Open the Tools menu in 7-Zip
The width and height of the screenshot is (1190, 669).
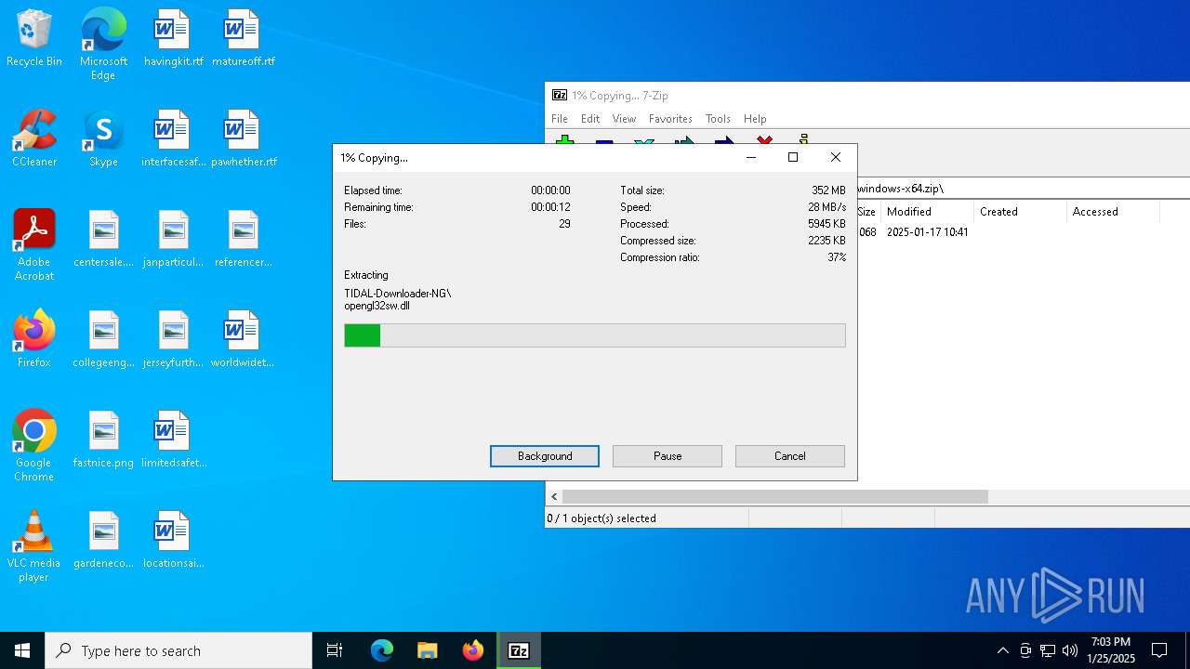point(718,119)
